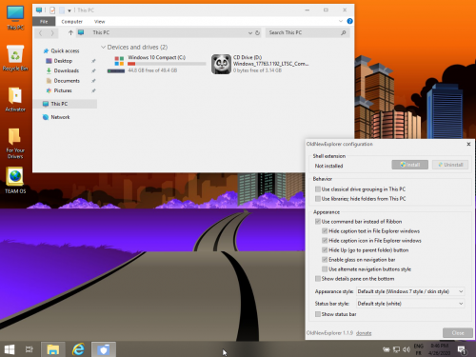Screen dimensions: 476x357
Task: Close OldNewExplorer dialog with X
Action: tap(468, 144)
